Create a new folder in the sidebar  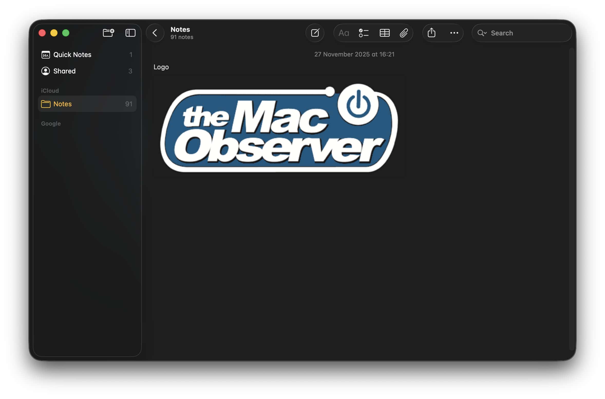tap(108, 33)
